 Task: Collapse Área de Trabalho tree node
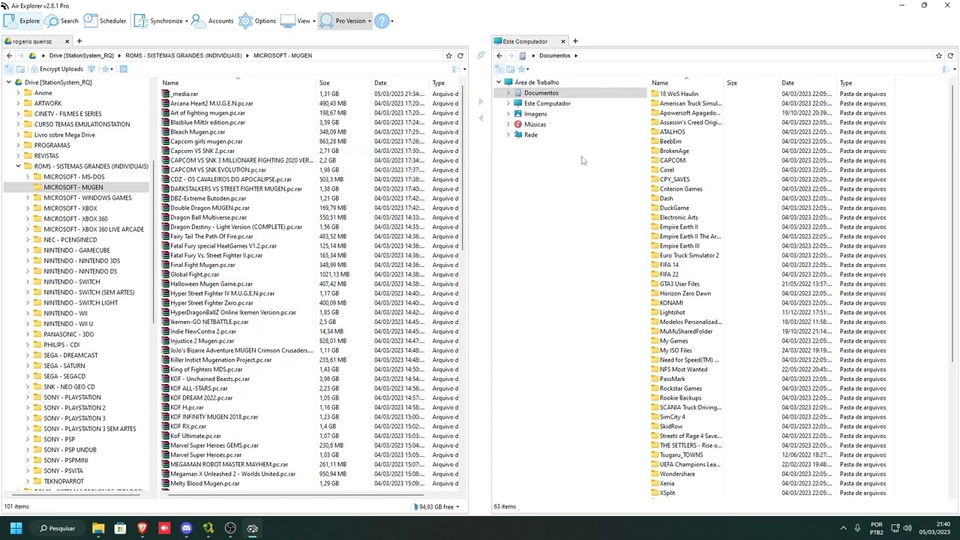[499, 82]
